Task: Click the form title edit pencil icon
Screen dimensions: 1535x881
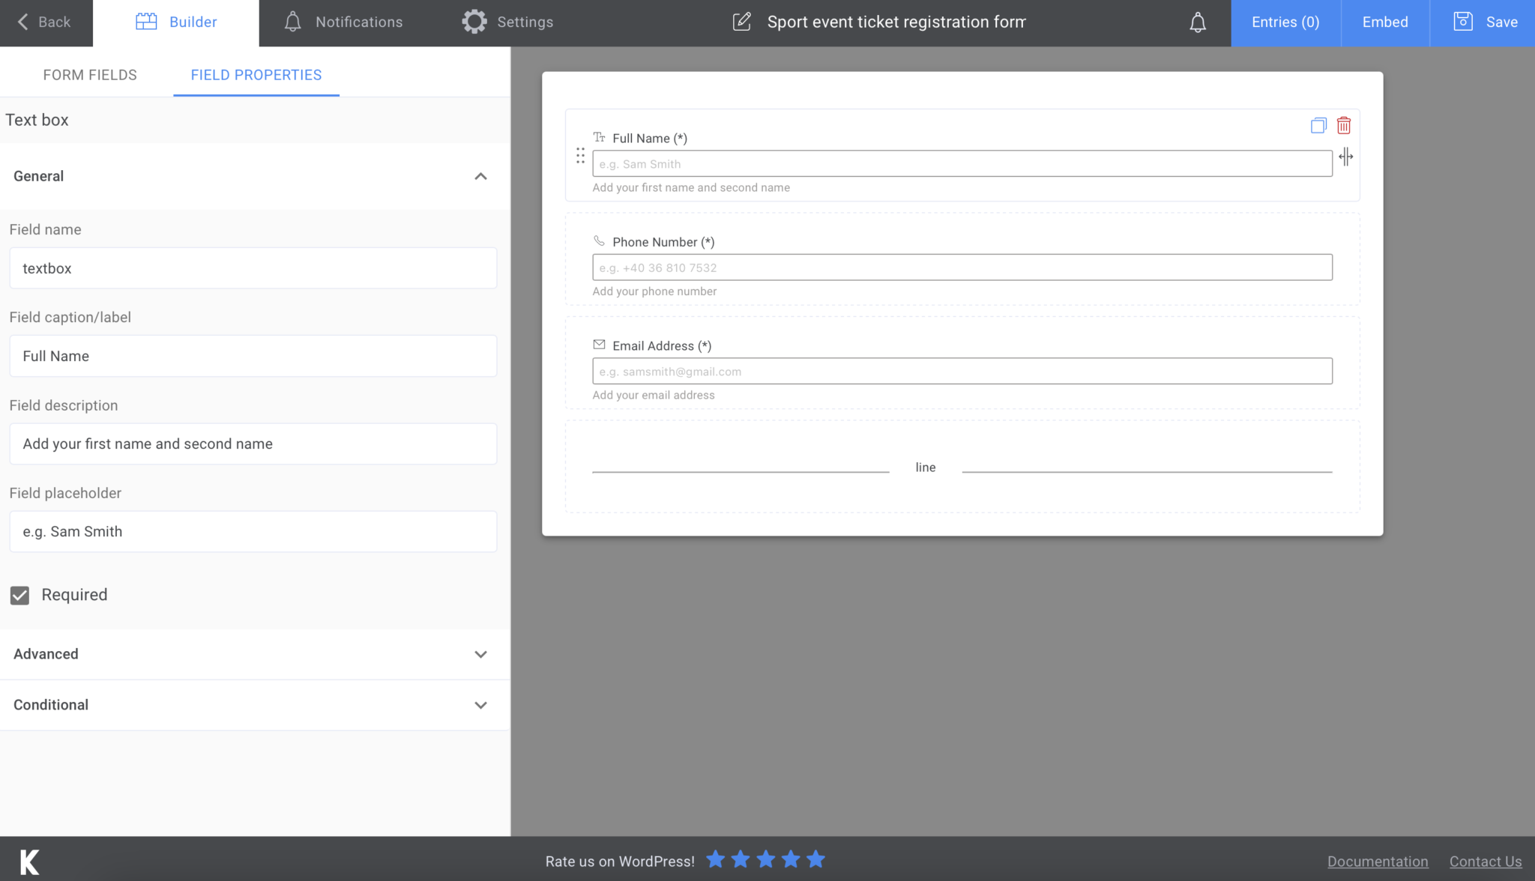Action: pos(742,22)
